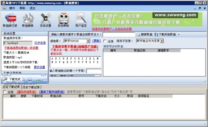The width and height of the screenshot is (208, 127).
Task: Click the search keyword input field
Action: (x=119, y=35)
